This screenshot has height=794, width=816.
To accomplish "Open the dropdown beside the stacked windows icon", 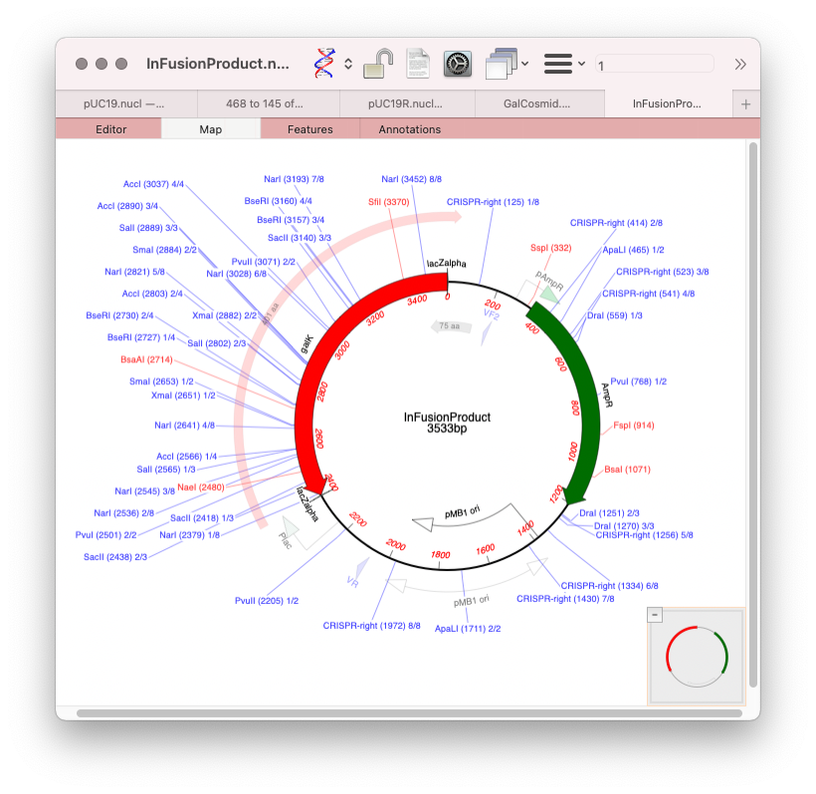I will (x=524, y=63).
